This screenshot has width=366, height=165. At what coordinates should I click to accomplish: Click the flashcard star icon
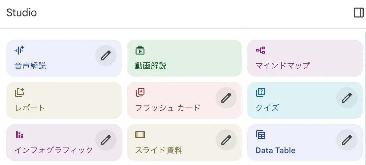click(x=140, y=92)
